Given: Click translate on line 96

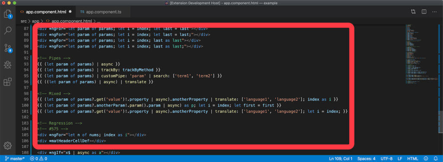Looking at the screenshot, I should [x=135, y=82].
